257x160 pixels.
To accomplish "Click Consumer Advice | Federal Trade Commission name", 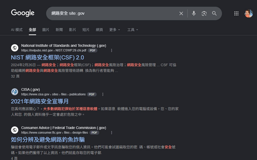I will (63, 128).
